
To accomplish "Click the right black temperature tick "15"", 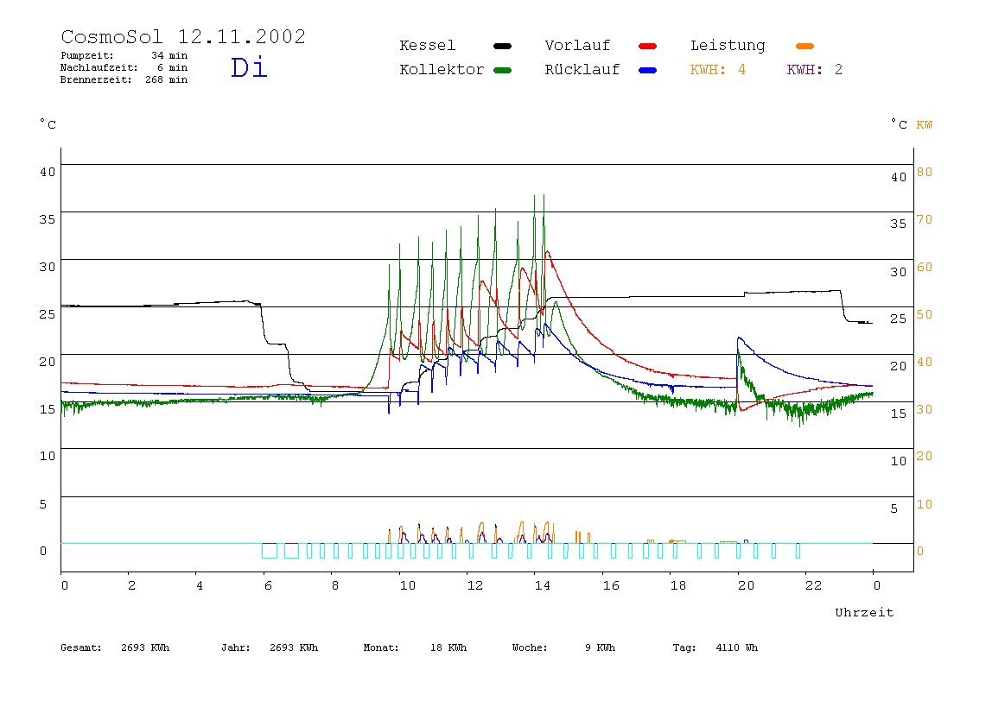I will point(899,414).
